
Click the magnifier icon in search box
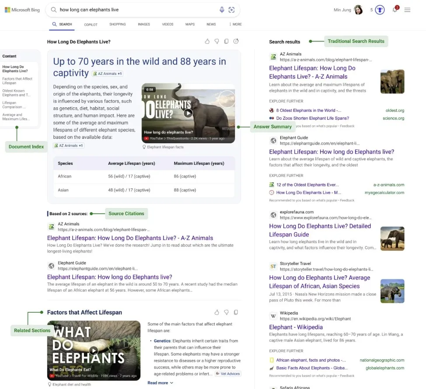click(x=54, y=10)
